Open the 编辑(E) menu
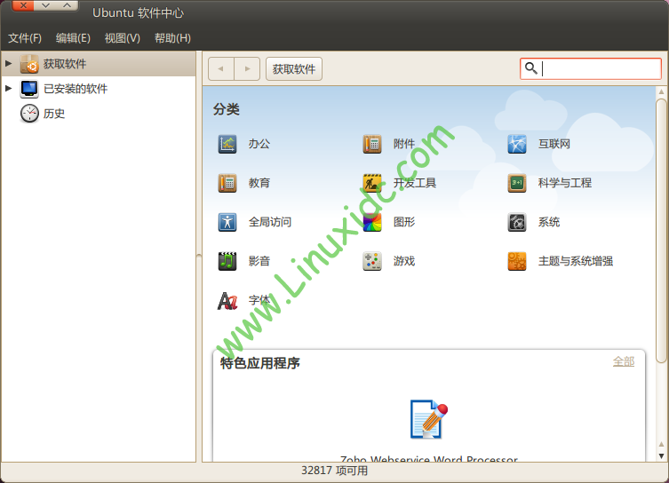This screenshot has width=669, height=483. coord(73,38)
